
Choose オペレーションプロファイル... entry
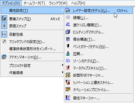99,90
